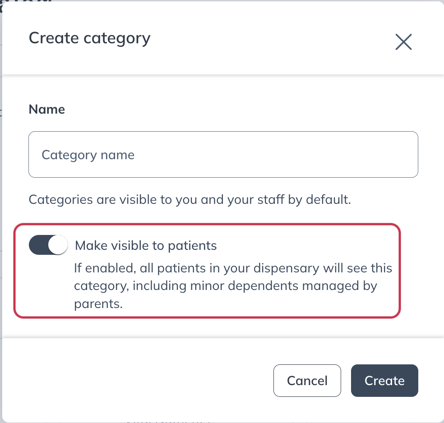Close the Create category dialog
Image resolution: width=444 pixels, height=423 pixels.
click(x=403, y=41)
